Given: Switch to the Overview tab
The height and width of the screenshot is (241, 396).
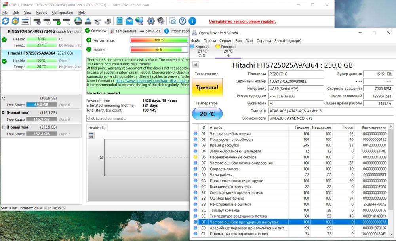Looking at the screenshot, I should pos(96,31).
